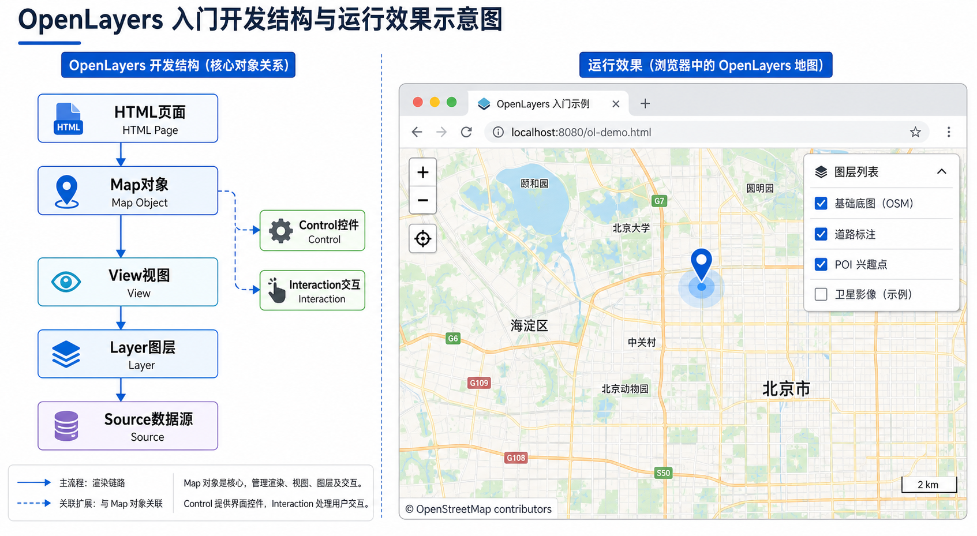Viewport: 977px width, 536px height.
Task: Click 海淀区 label on map
Action: pyautogui.click(x=529, y=325)
